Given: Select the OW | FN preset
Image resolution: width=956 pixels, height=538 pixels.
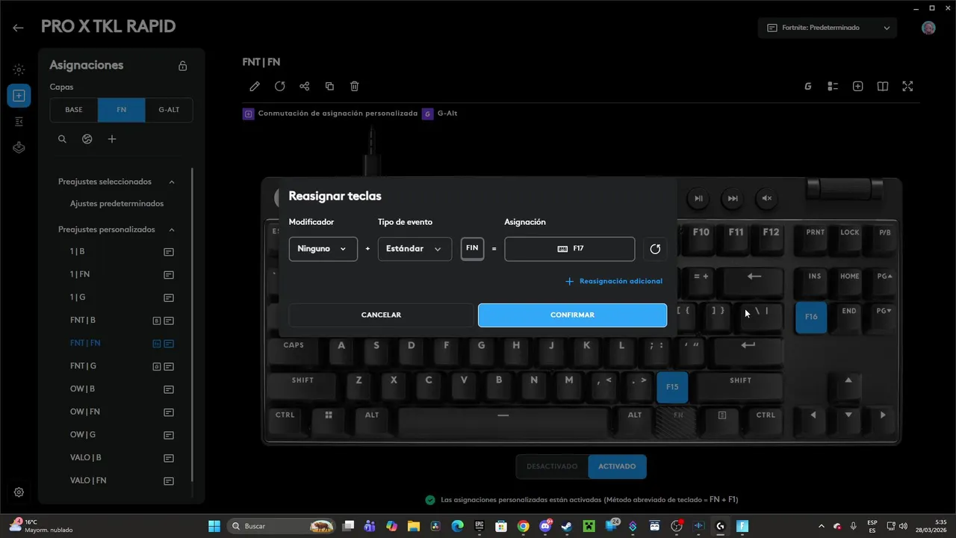Looking at the screenshot, I should coord(84,412).
